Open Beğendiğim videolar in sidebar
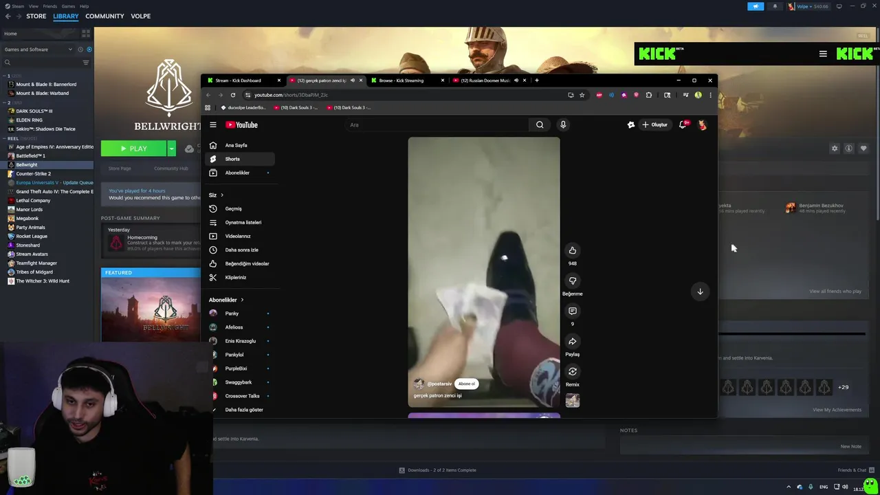Image resolution: width=880 pixels, height=495 pixels. (x=241, y=263)
